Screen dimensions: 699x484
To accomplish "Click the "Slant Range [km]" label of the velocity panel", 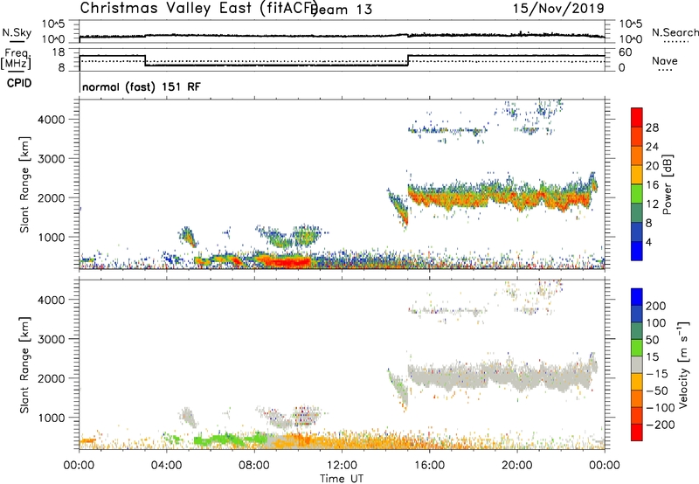I will tap(24, 365).
